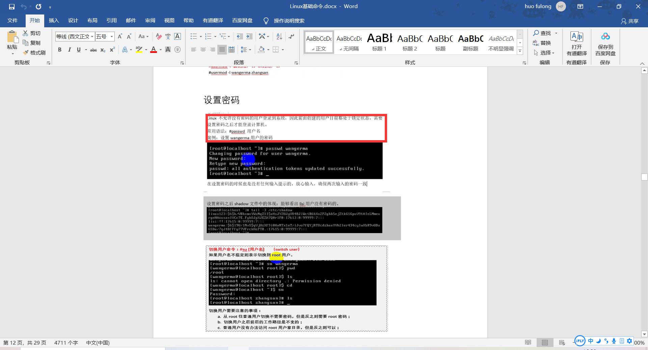Apply text highlight color
Image resolution: width=648 pixels, height=350 pixels.
(139, 50)
